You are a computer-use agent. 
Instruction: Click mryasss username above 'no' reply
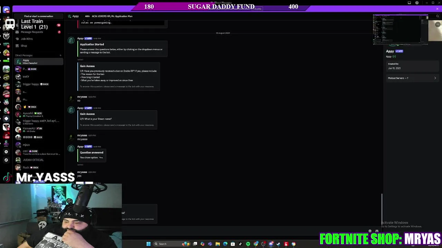click(x=82, y=97)
